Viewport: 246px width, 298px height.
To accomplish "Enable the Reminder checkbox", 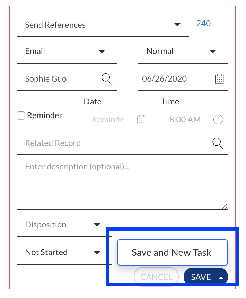I will click(x=21, y=116).
